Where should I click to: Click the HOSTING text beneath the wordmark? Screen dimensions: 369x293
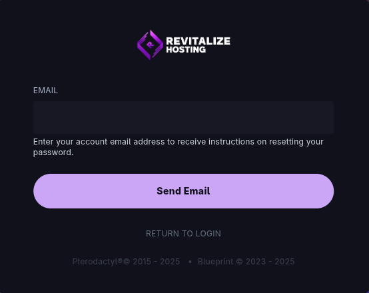pyautogui.click(x=186, y=49)
